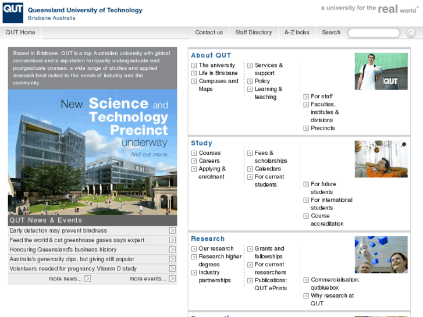Click 'Queensland University of Technology' header text

[85, 10]
